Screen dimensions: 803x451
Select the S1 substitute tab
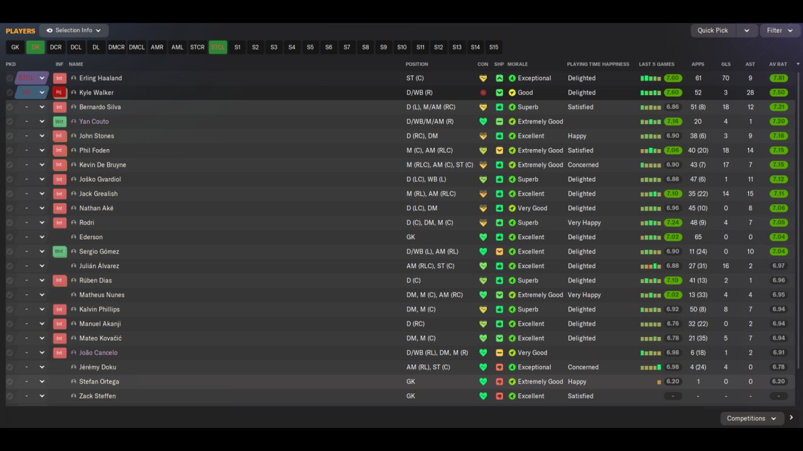click(237, 47)
